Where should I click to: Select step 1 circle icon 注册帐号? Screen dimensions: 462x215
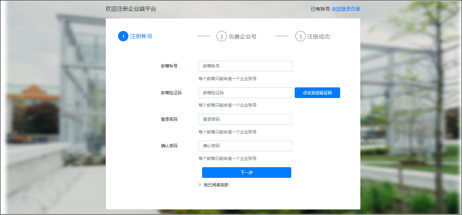coord(123,36)
